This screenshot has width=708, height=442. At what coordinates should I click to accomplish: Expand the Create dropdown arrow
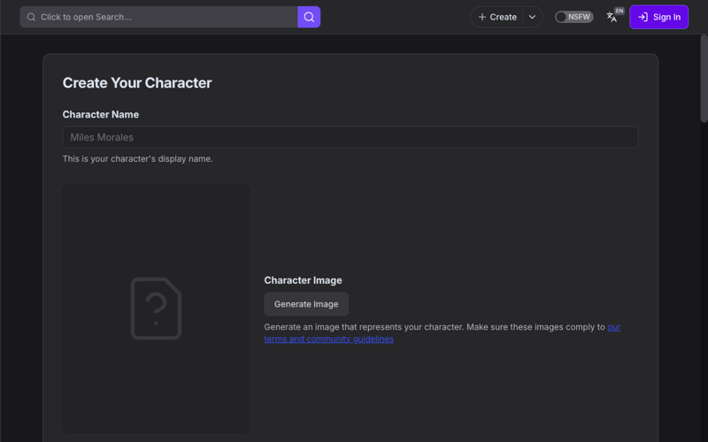[x=533, y=17]
